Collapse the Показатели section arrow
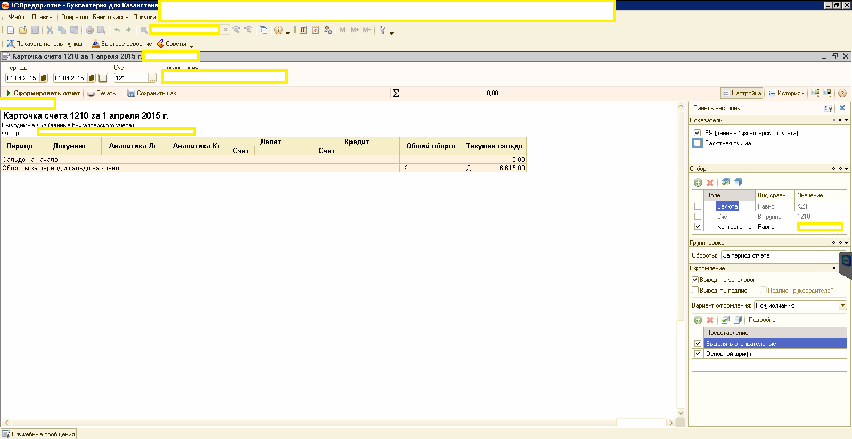852x439 pixels. [847, 120]
